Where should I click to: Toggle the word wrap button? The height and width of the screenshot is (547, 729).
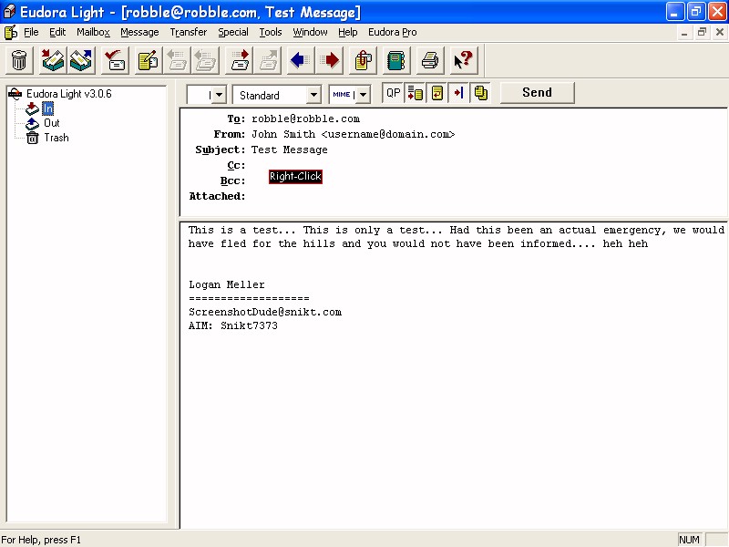436,93
